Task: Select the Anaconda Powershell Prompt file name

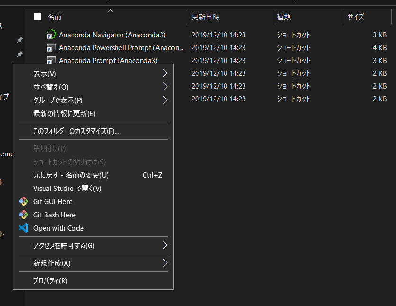Action: 121,48
